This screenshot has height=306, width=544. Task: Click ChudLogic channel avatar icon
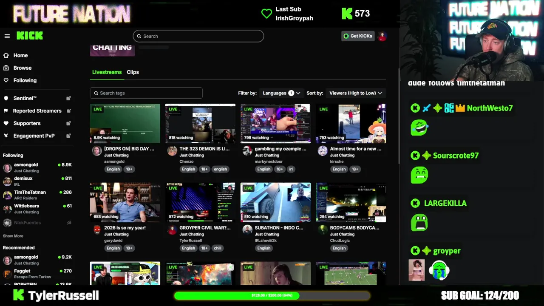323,230
